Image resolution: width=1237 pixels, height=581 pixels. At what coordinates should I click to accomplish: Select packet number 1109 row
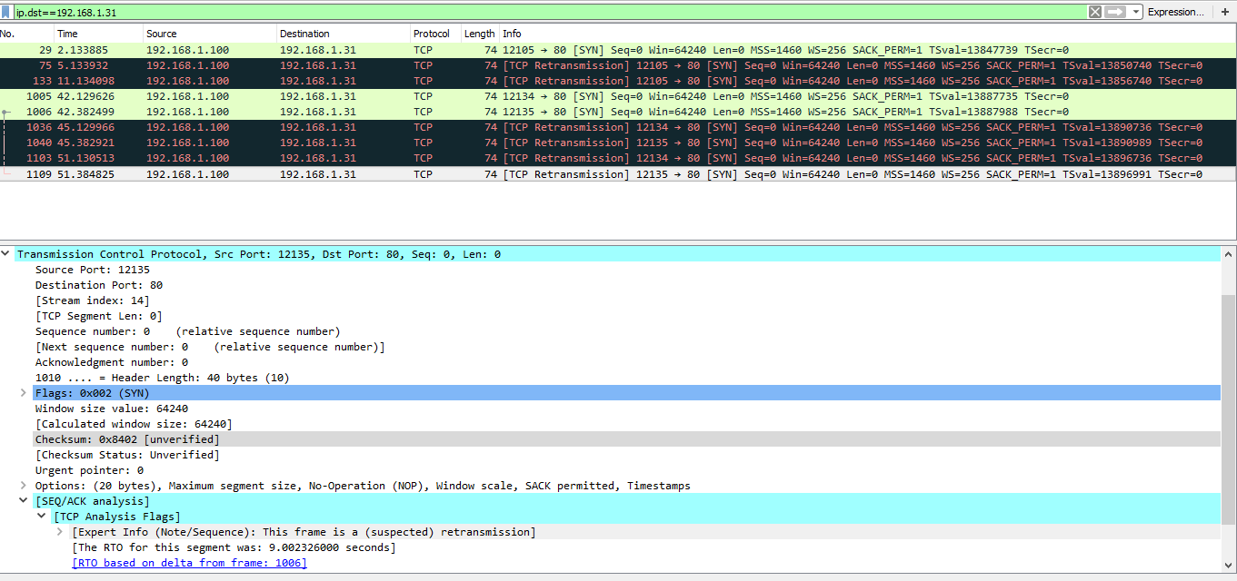[618, 174]
